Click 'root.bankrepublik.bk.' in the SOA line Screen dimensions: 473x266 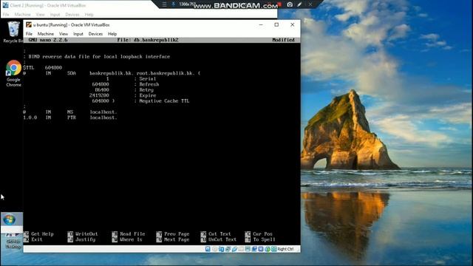coord(166,73)
